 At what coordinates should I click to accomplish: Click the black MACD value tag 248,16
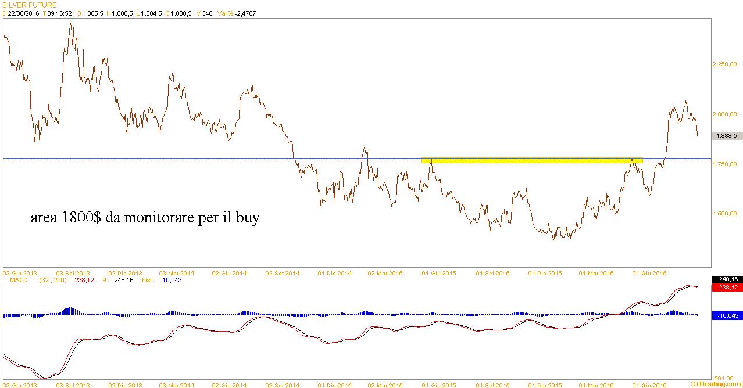(727, 279)
